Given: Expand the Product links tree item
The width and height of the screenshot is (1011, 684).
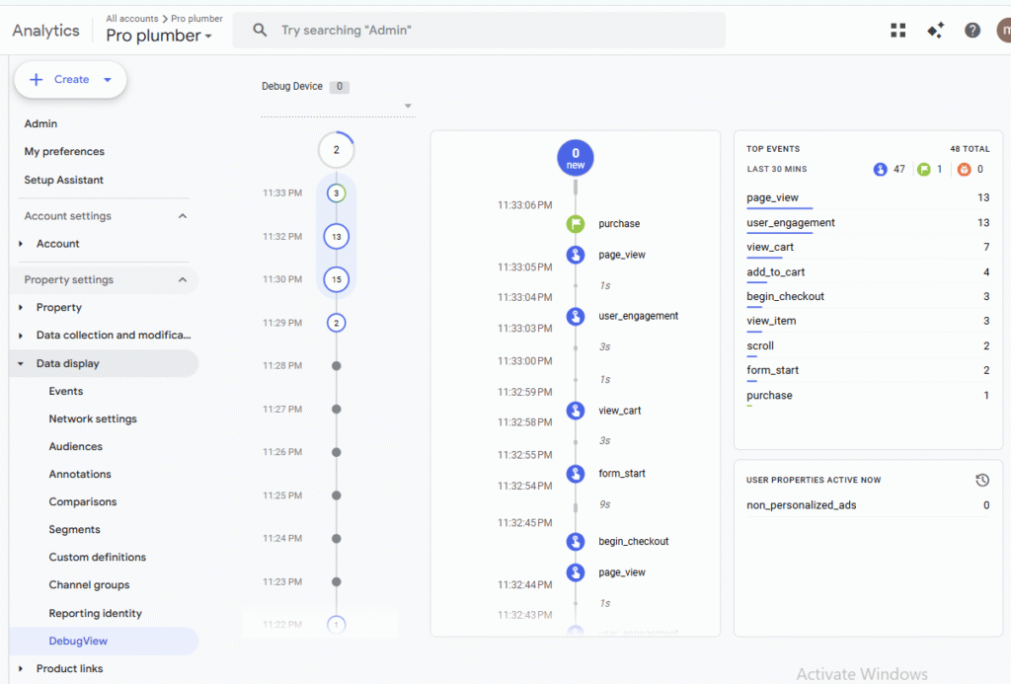Looking at the screenshot, I should pyautogui.click(x=21, y=669).
